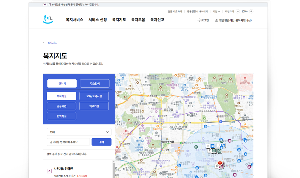
Task: Click the 복지로 logo
Action: pyautogui.click(x=48, y=19)
